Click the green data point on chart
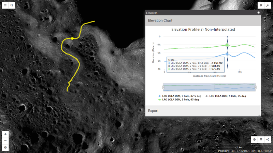The image size is (273, 153). 227,45
